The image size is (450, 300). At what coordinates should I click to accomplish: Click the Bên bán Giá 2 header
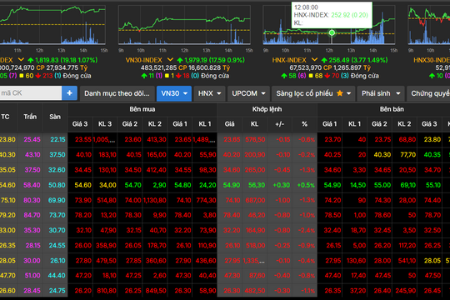point(379,124)
